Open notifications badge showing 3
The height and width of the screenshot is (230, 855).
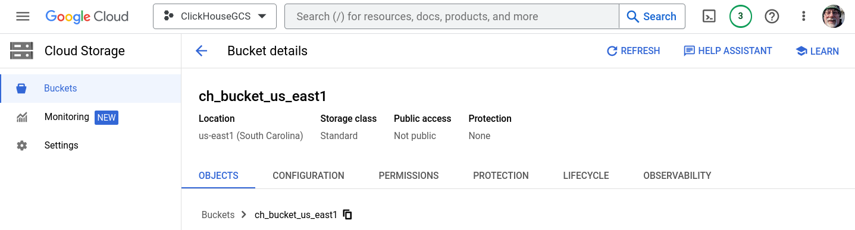click(x=740, y=17)
